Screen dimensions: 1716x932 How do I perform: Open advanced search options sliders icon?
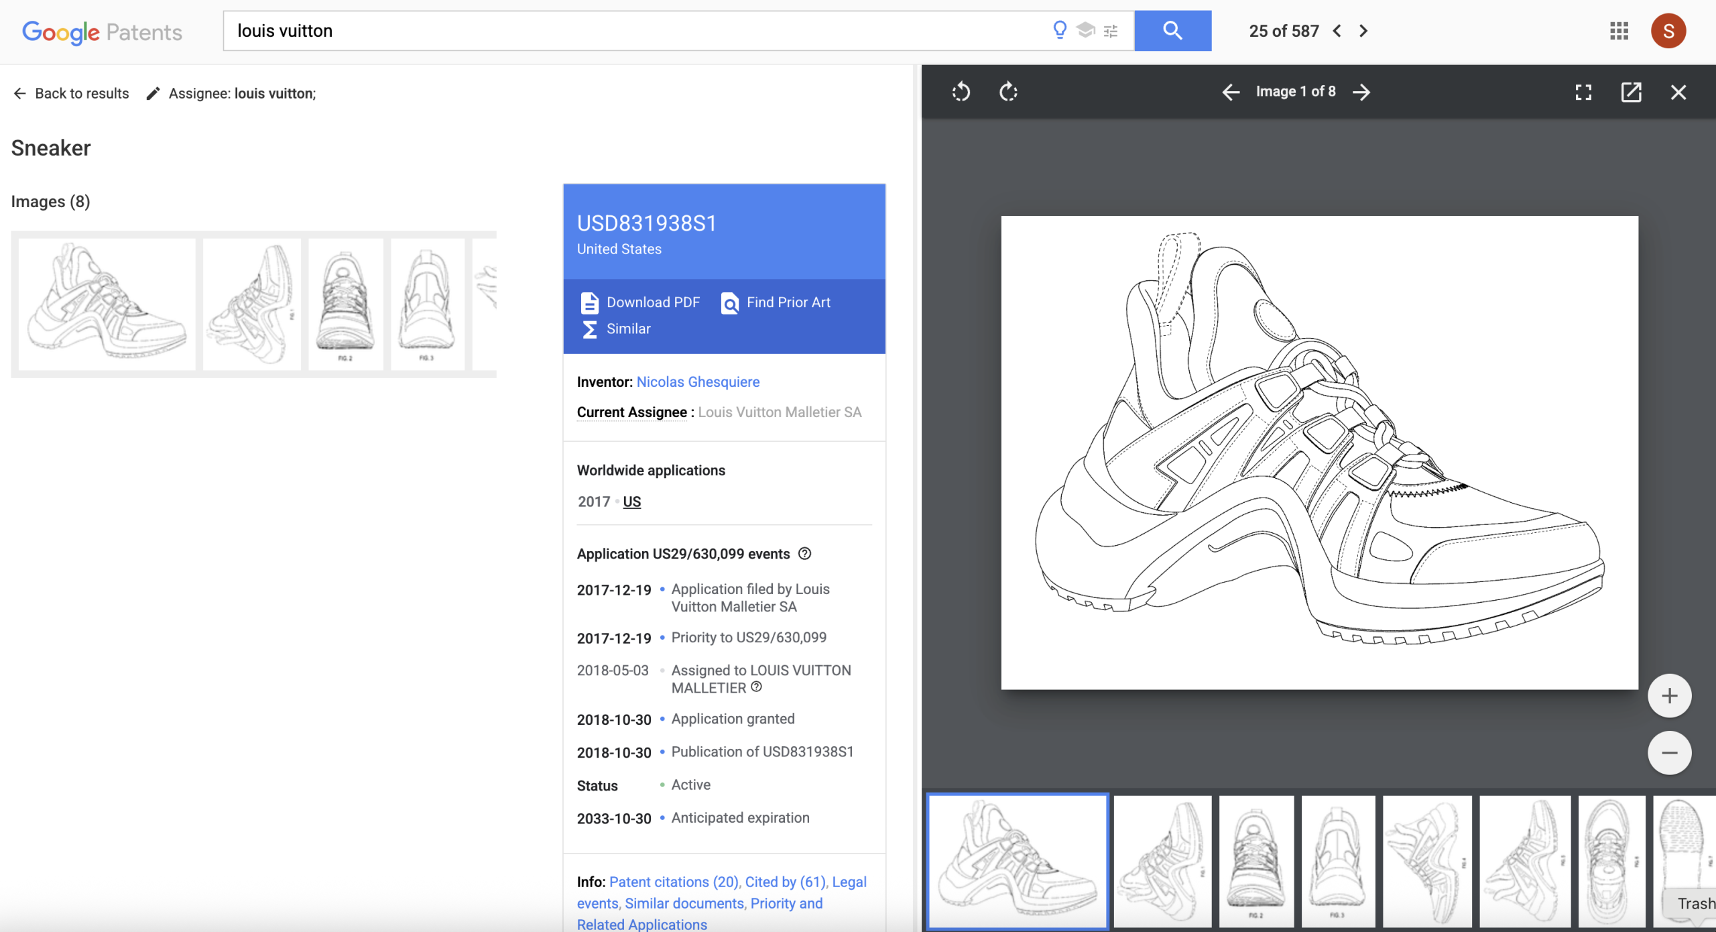point(1111,31)
